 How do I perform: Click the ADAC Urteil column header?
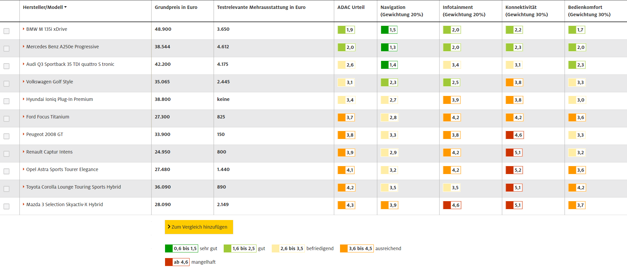pyautogui.click(x=351, y=7)
